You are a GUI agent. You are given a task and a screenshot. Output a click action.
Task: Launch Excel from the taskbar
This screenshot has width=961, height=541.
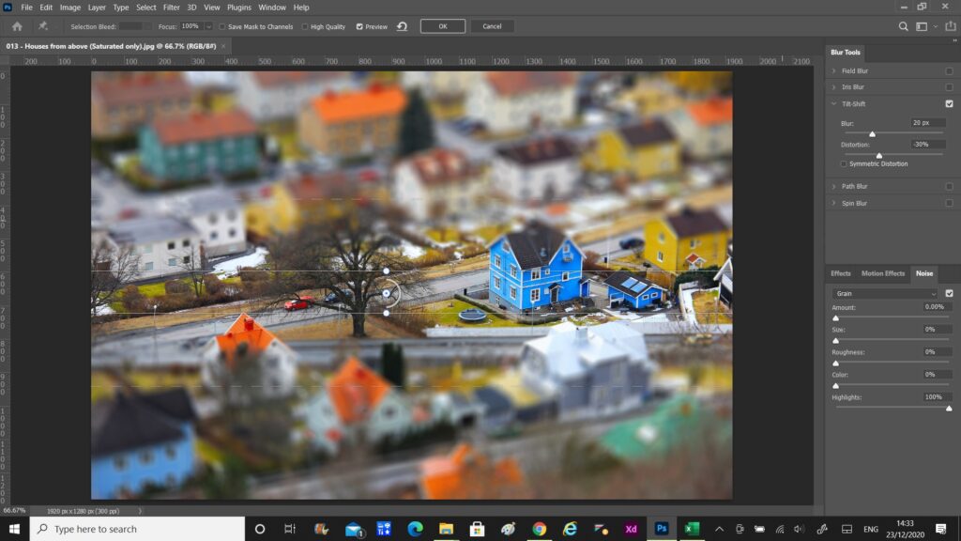(693, 529)
